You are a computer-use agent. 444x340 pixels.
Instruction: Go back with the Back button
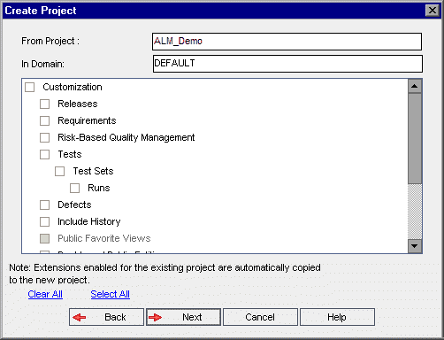106,317
